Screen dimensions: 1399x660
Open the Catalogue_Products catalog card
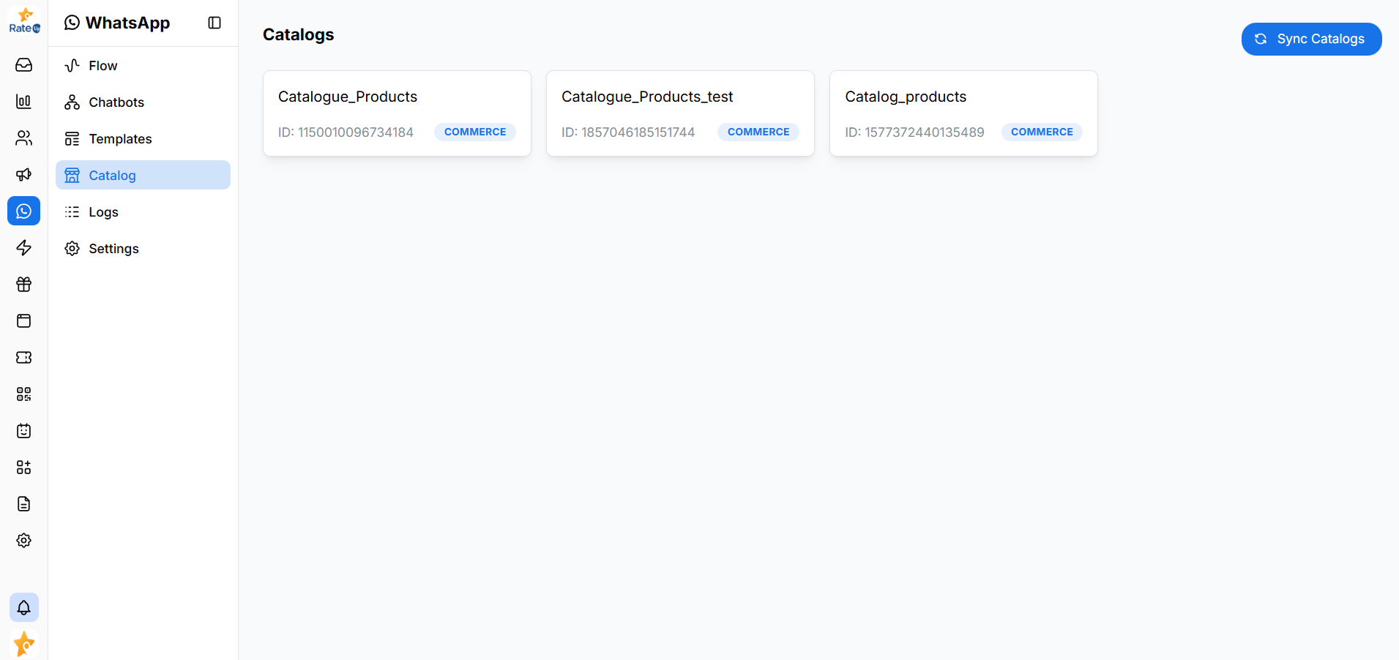point(397,113)
